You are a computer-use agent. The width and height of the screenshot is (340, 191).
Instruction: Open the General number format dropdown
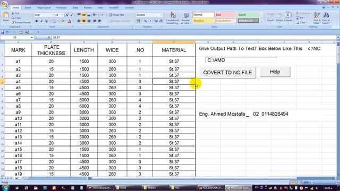pos(161,15)
